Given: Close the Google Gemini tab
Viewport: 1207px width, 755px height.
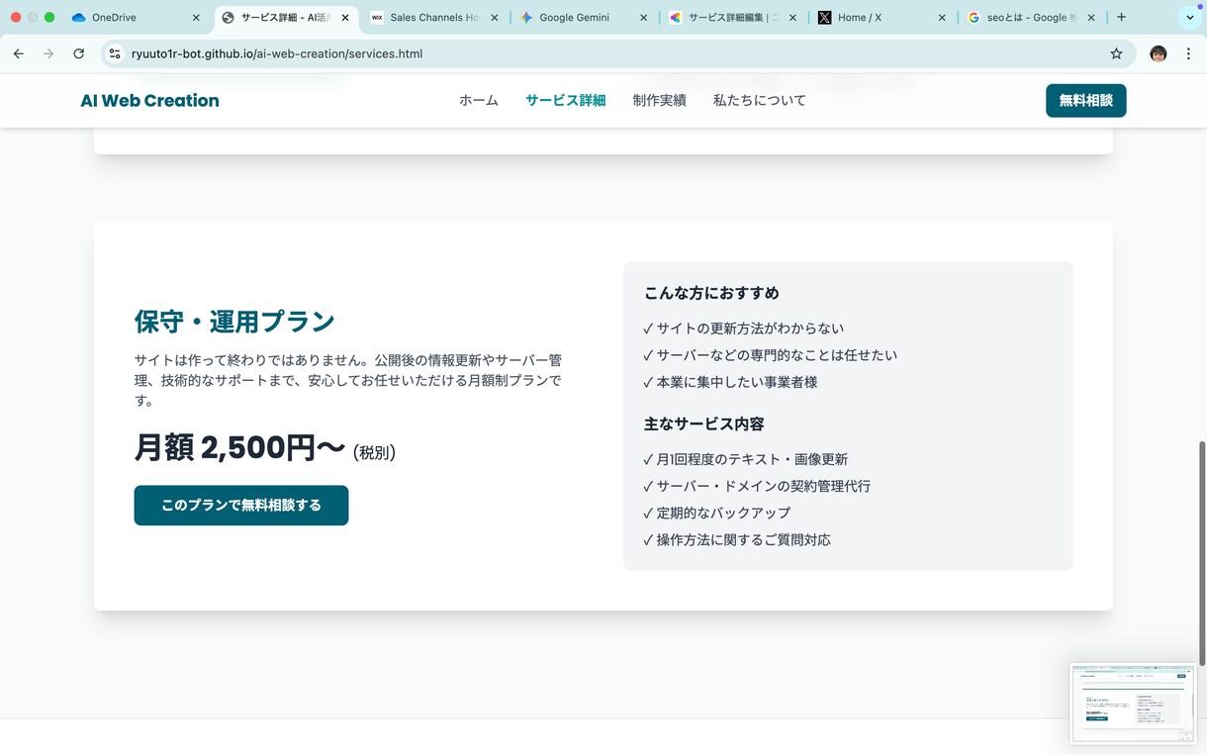Looking at the screenshot, I should coord(644,18).
